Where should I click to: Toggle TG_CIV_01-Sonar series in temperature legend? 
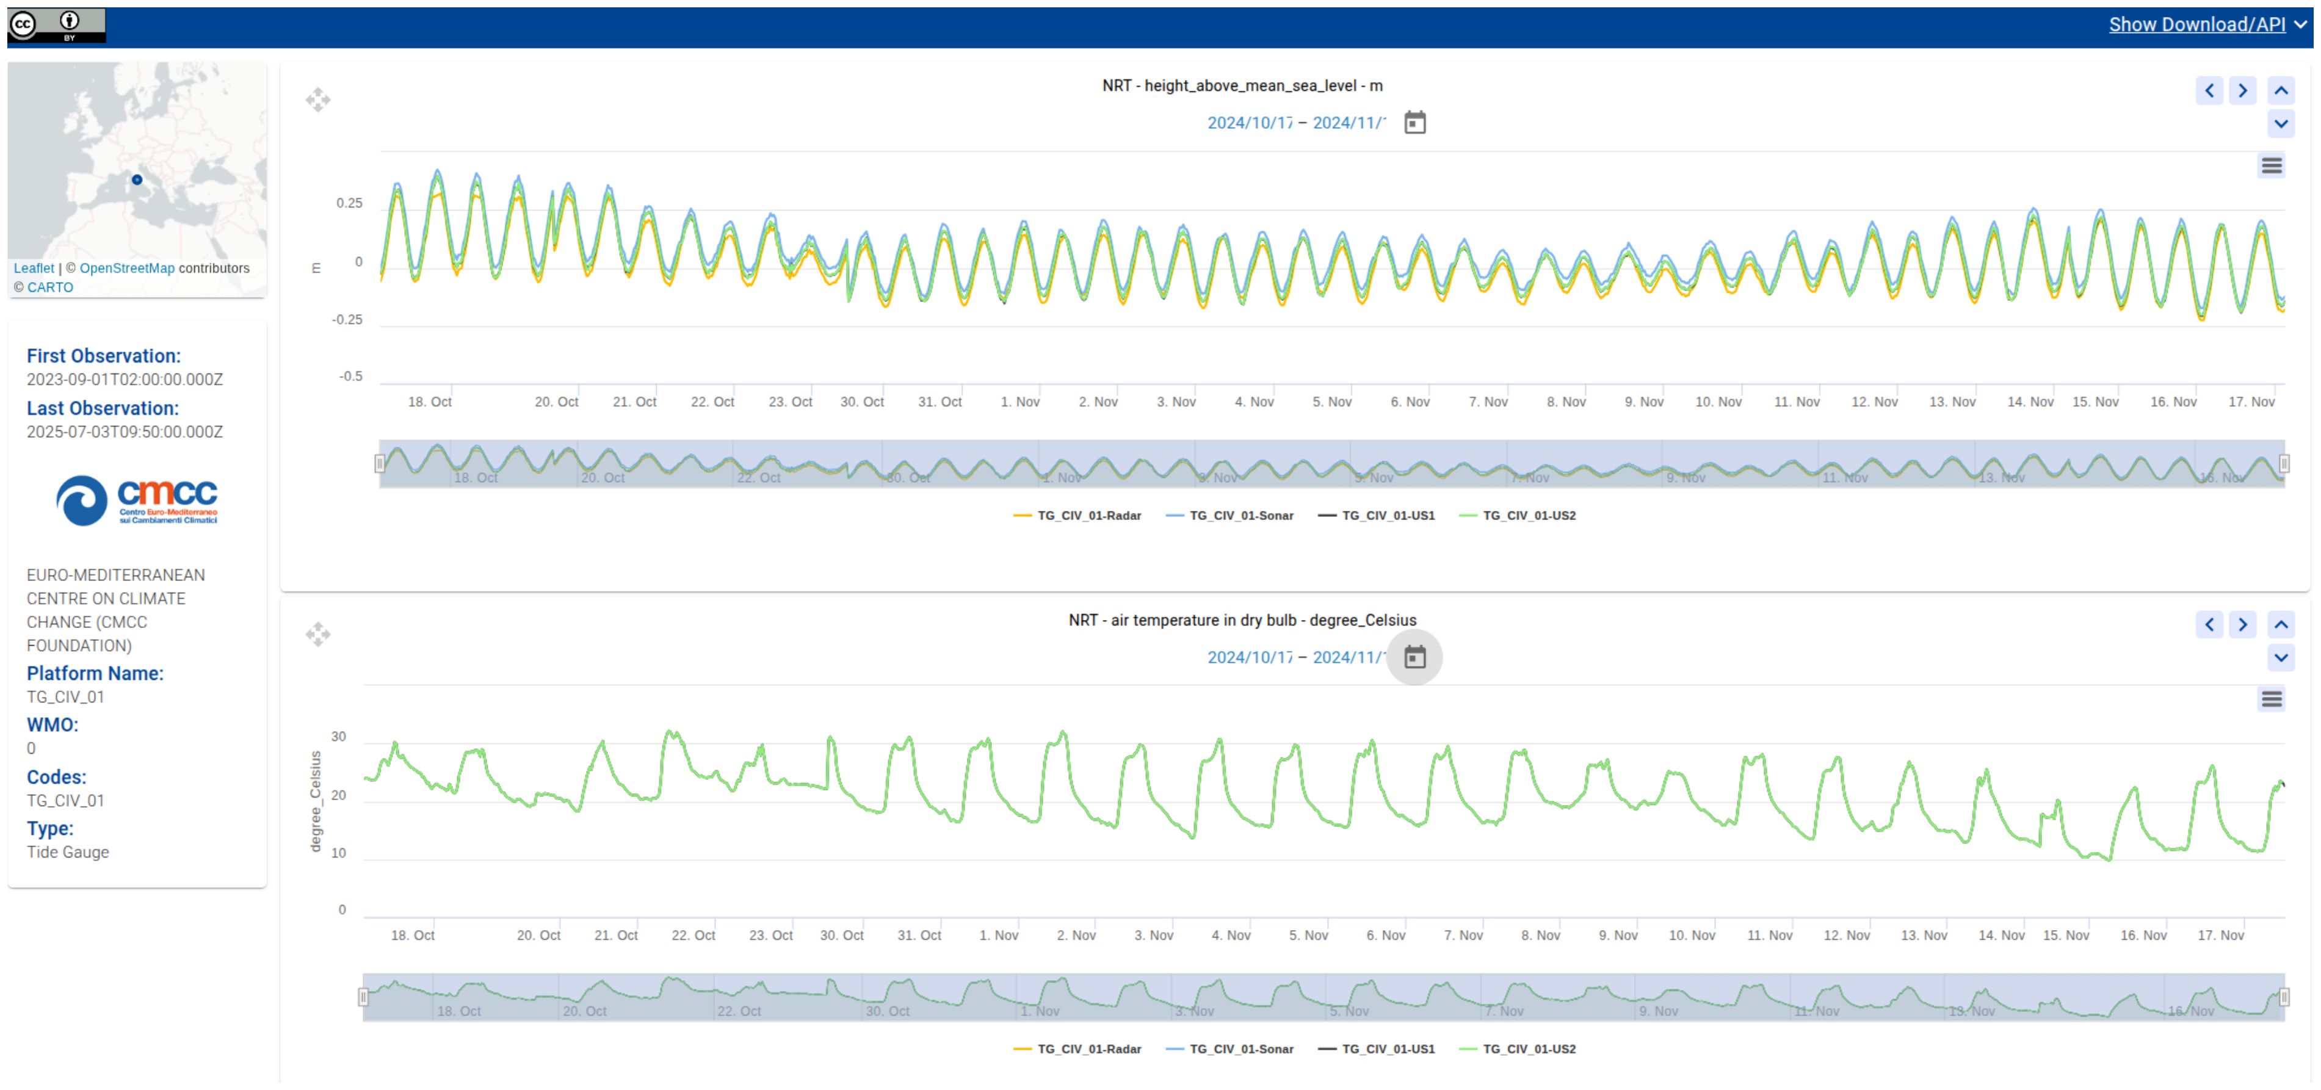coord(1230,1048)
